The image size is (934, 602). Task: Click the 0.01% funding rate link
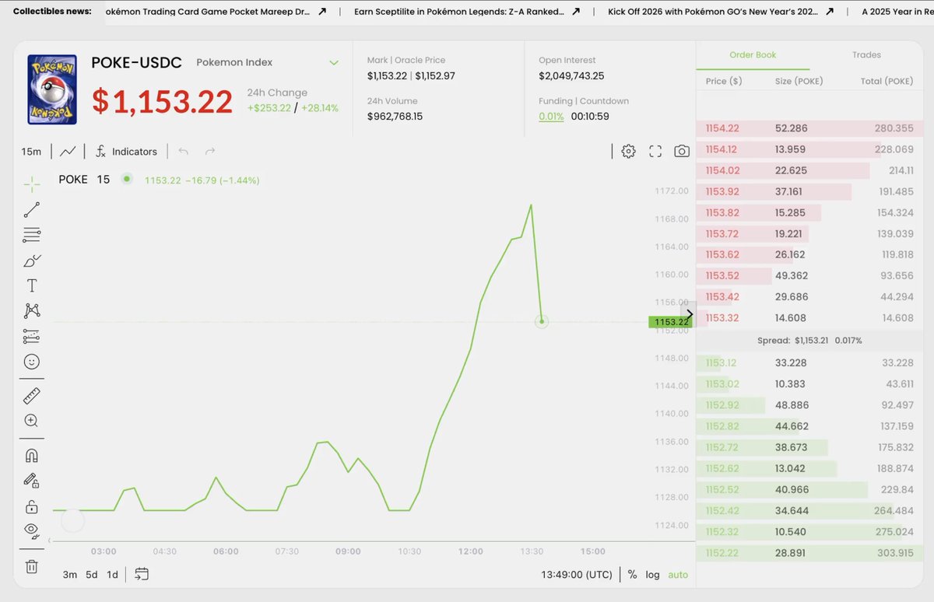(551, 117)
